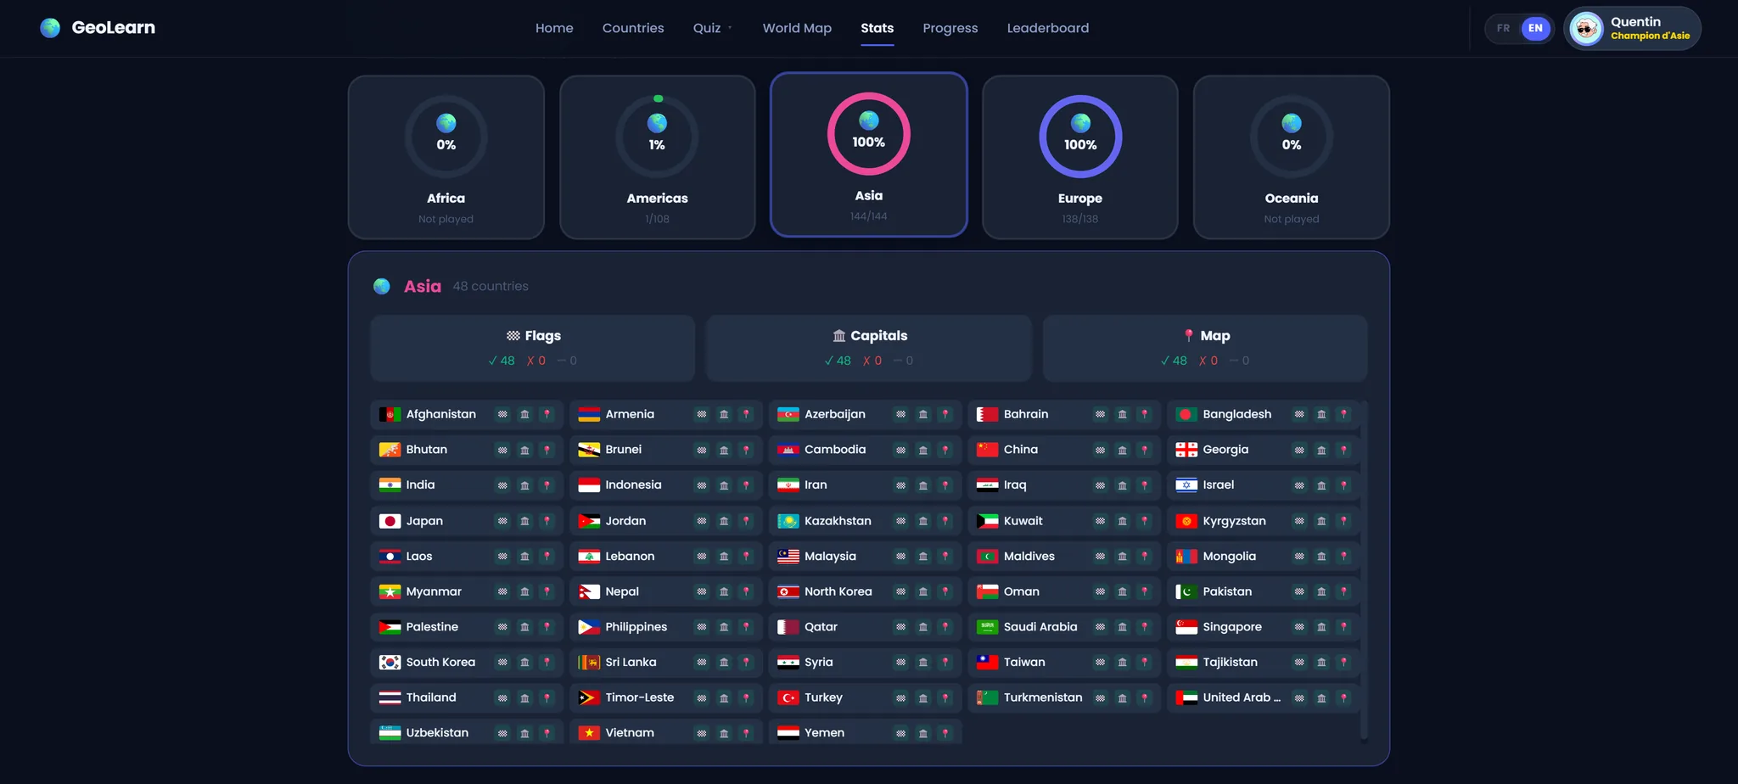
Task: Switch language to FR
Action: click(x=1503, y=29)
